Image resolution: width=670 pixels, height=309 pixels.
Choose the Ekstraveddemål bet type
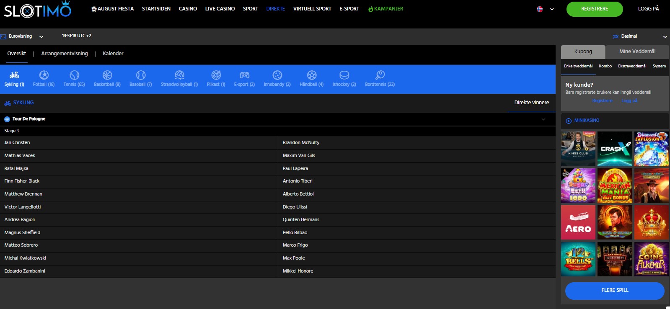632,66
